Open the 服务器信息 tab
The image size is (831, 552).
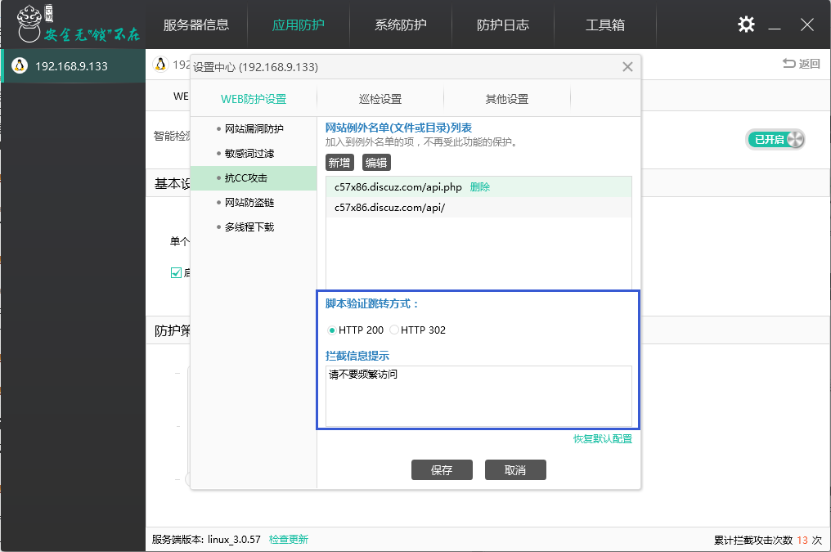(x=196, y=25)
